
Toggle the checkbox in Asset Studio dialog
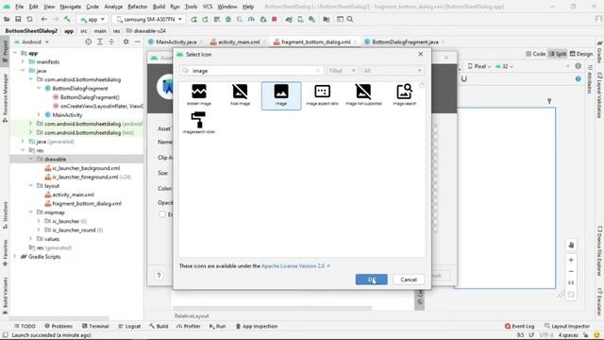(x=162, y=214)
